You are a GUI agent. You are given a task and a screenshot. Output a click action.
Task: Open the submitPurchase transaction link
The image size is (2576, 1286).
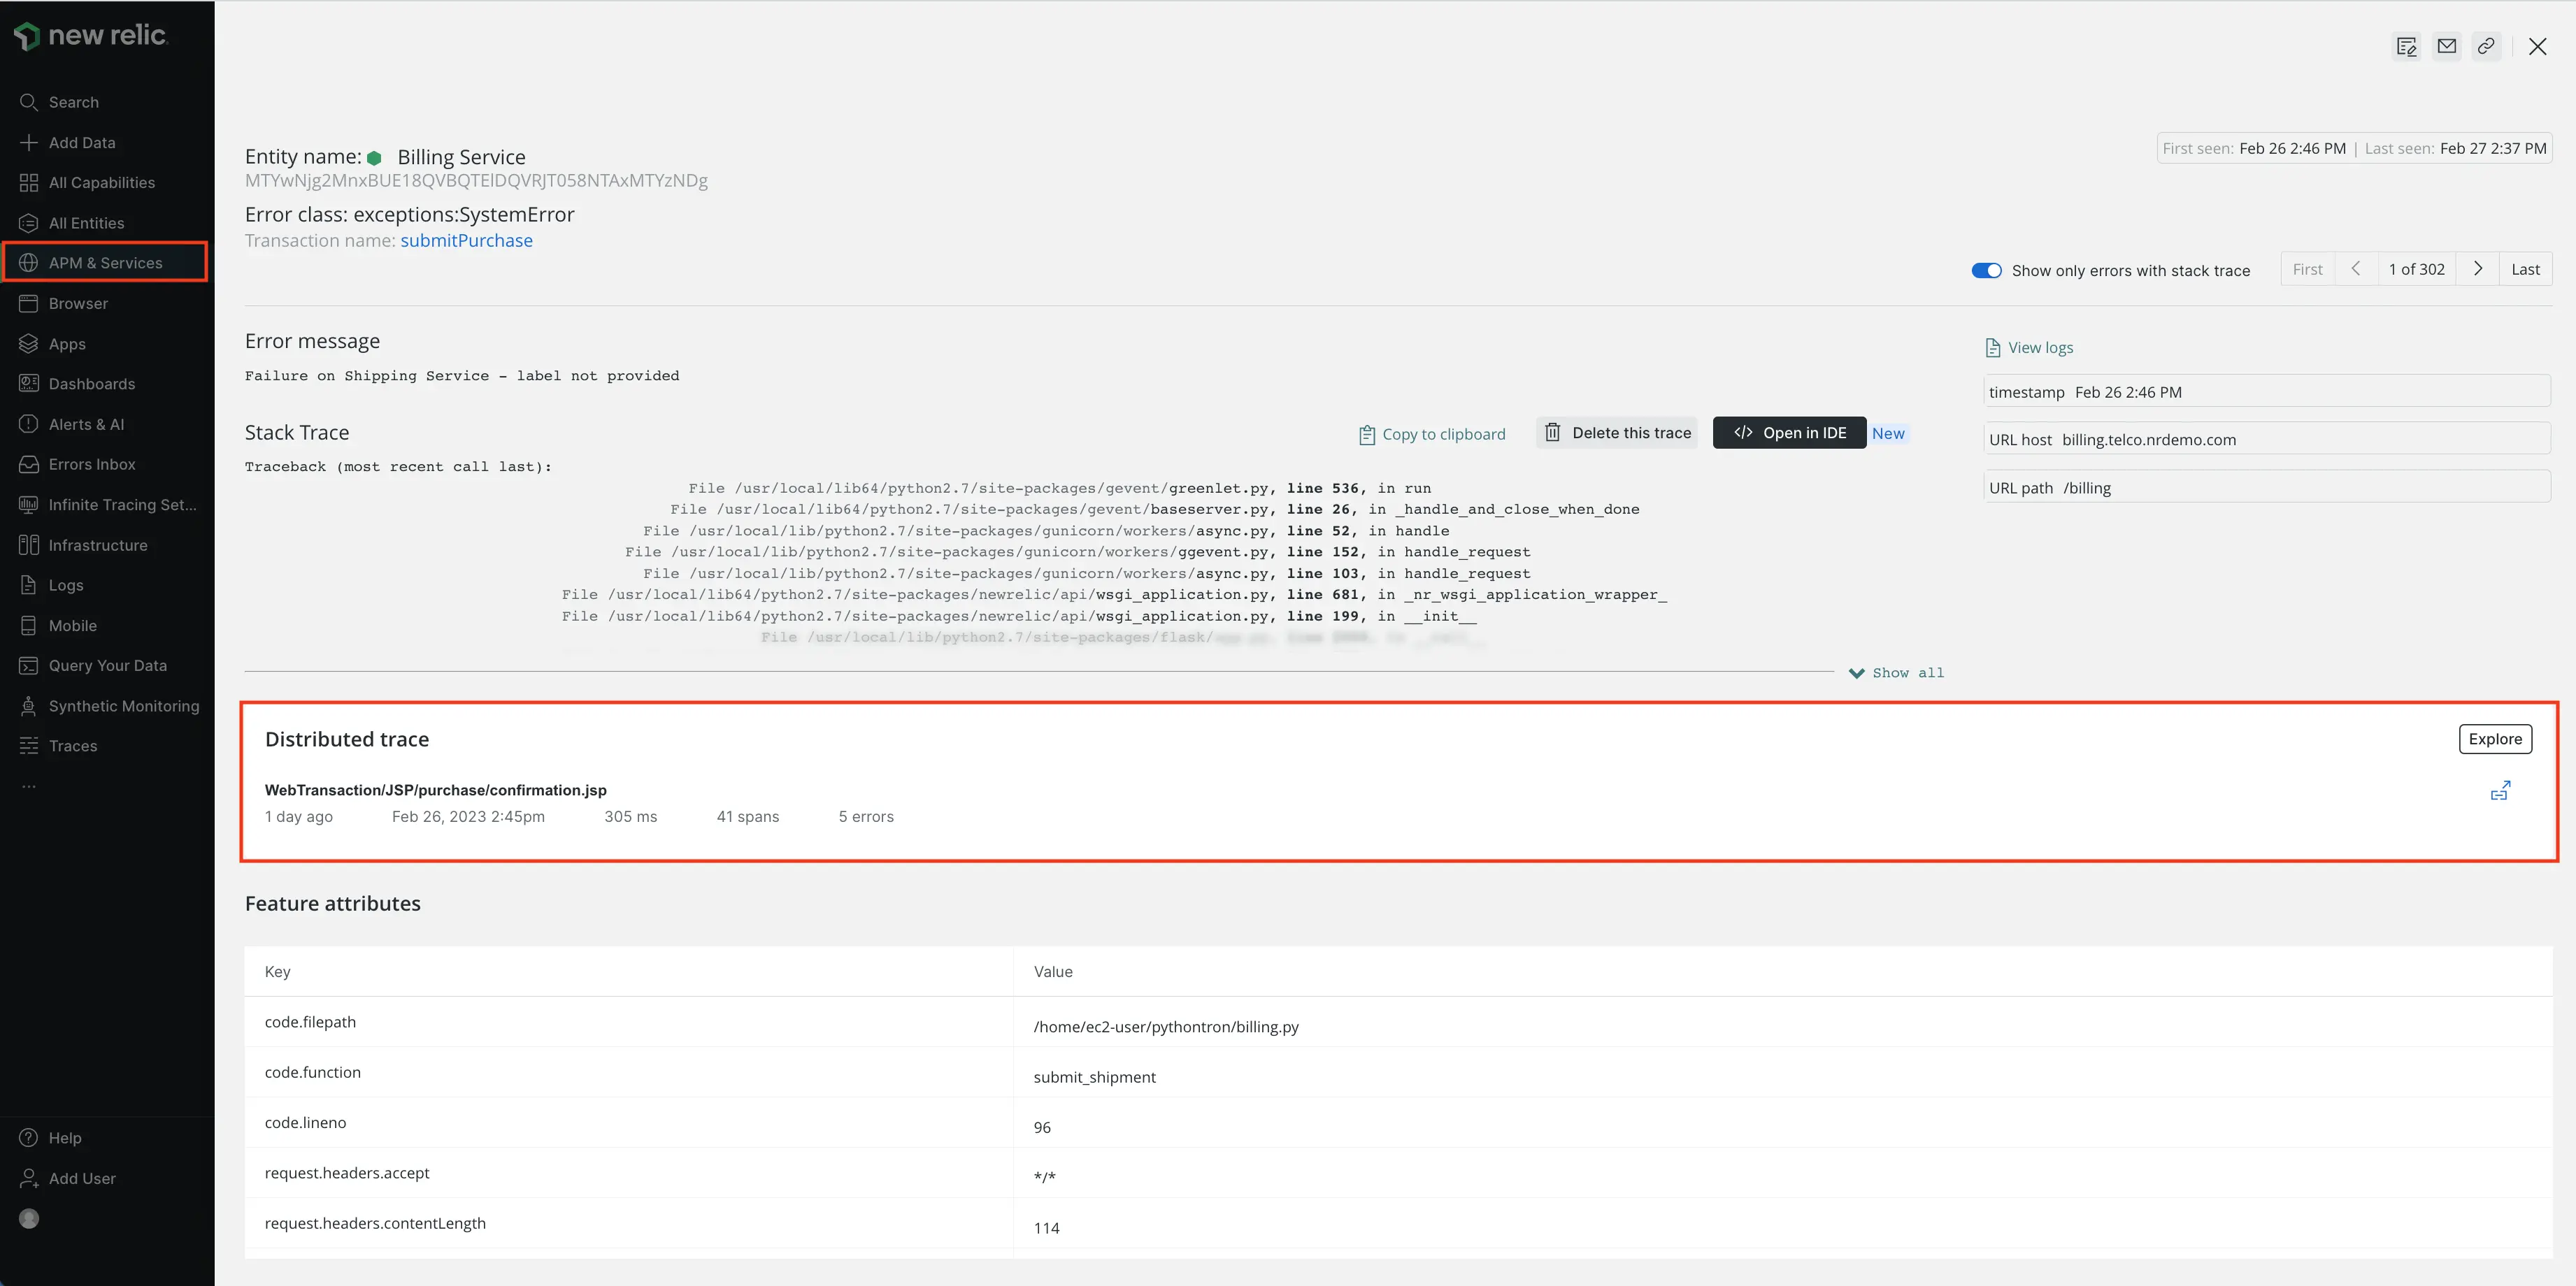(467, 241)
